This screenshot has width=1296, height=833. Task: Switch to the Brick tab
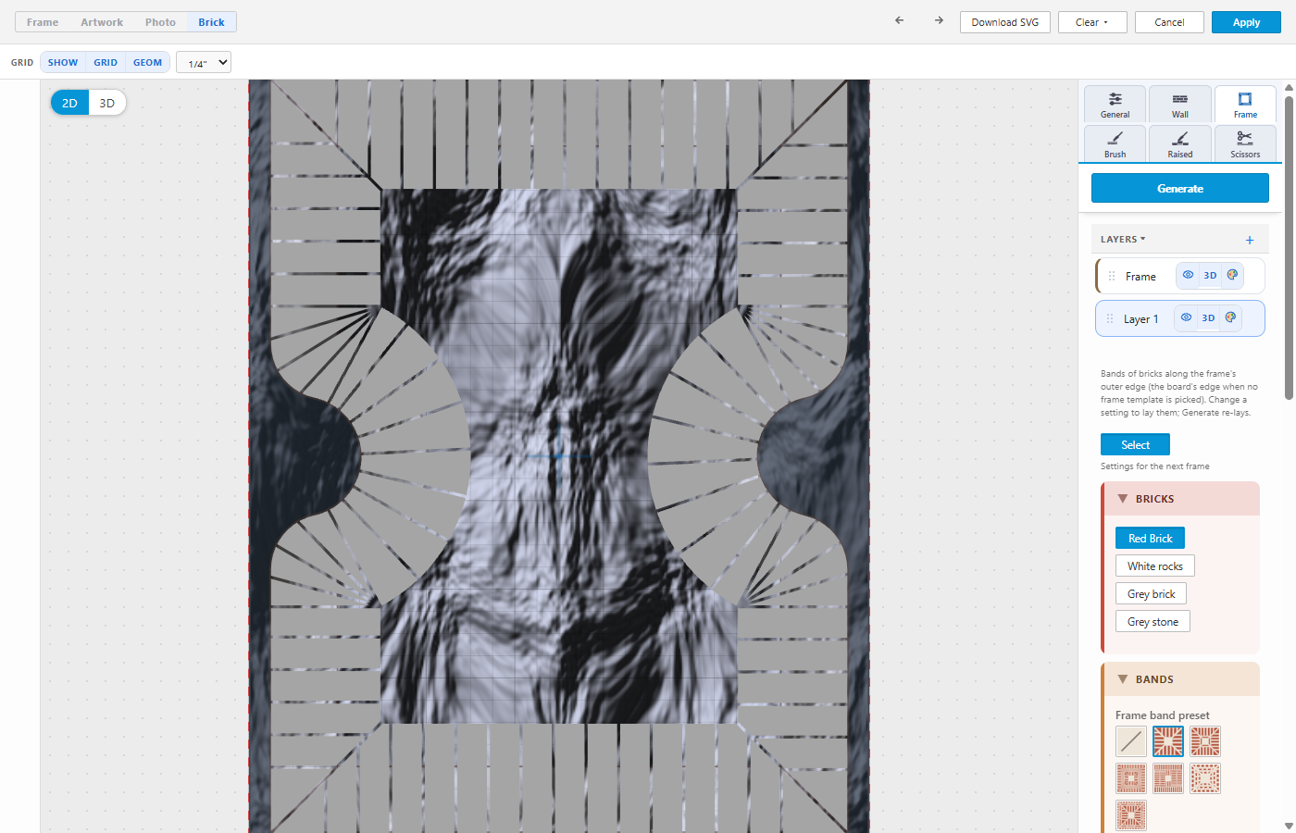click(211, 22)
